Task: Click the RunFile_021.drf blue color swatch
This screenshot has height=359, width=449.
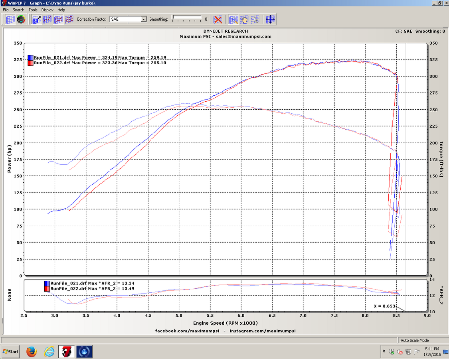Action: [x=31, y=57]
